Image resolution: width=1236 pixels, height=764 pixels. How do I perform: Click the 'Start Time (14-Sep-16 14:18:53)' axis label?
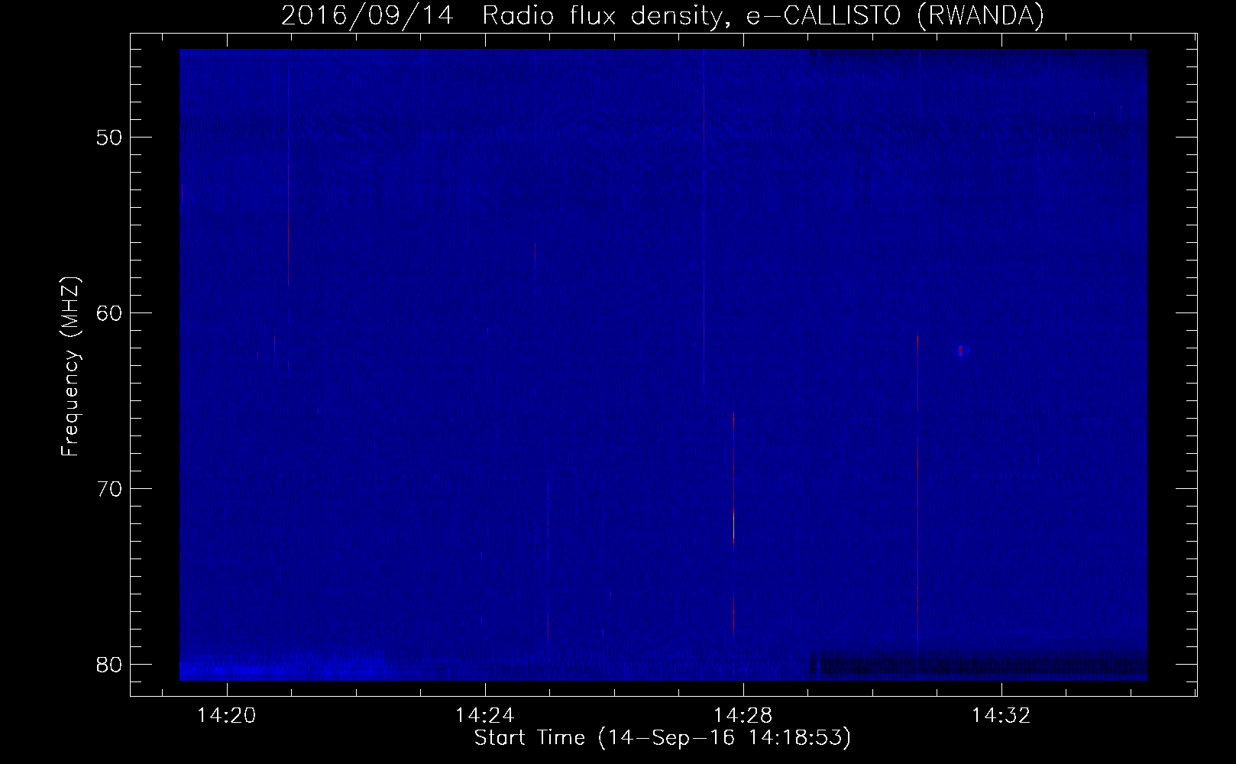[x=662, y=738]
